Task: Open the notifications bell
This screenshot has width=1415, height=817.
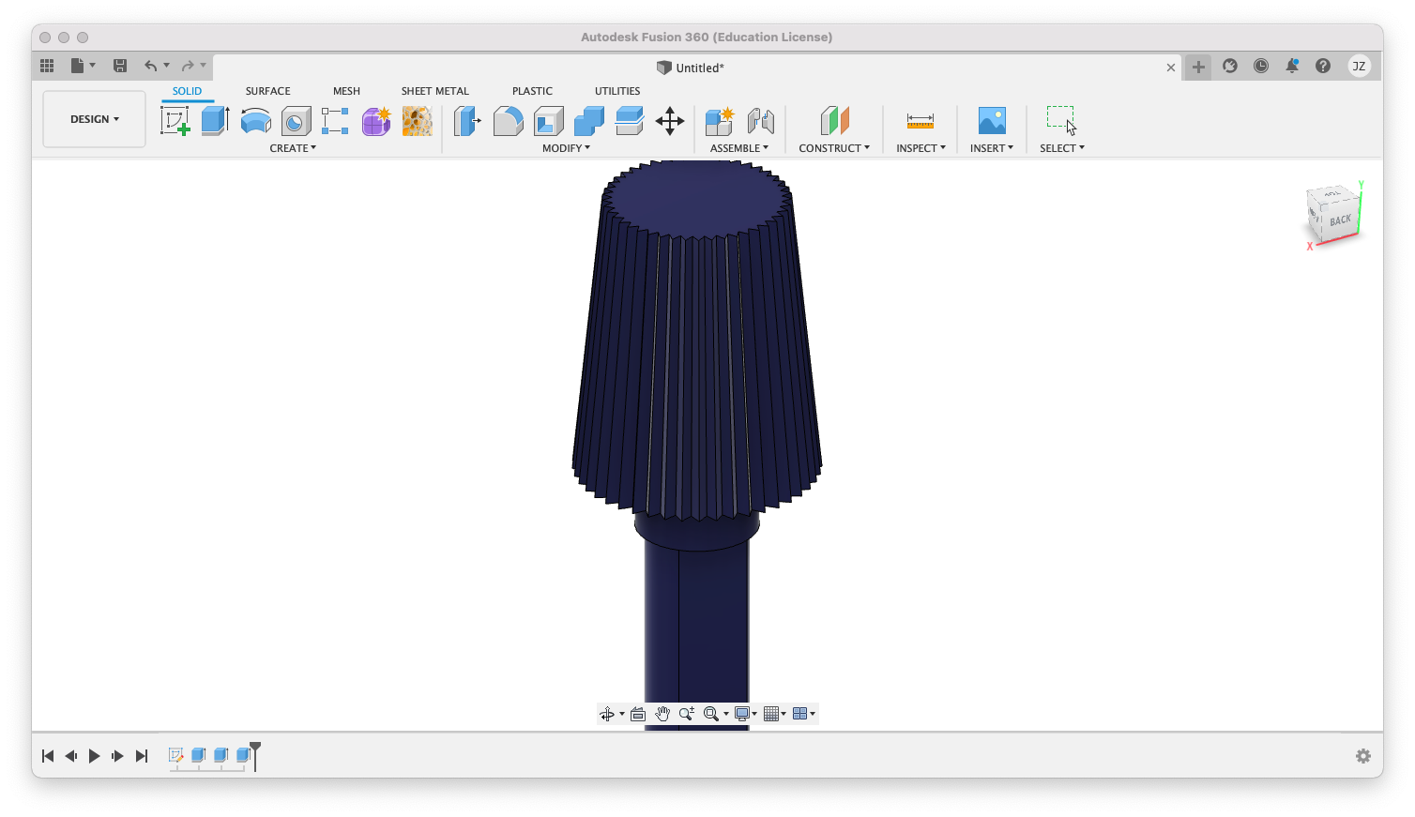Action: 1292,66
